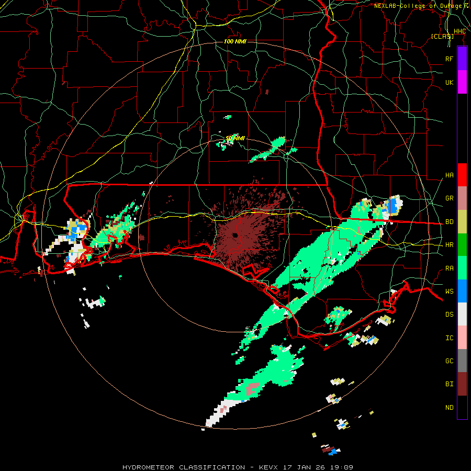This screenshot has height=471, width=471.
Task: Click the BI legend label
Action: pyautogui.click(x=450, y=384)
